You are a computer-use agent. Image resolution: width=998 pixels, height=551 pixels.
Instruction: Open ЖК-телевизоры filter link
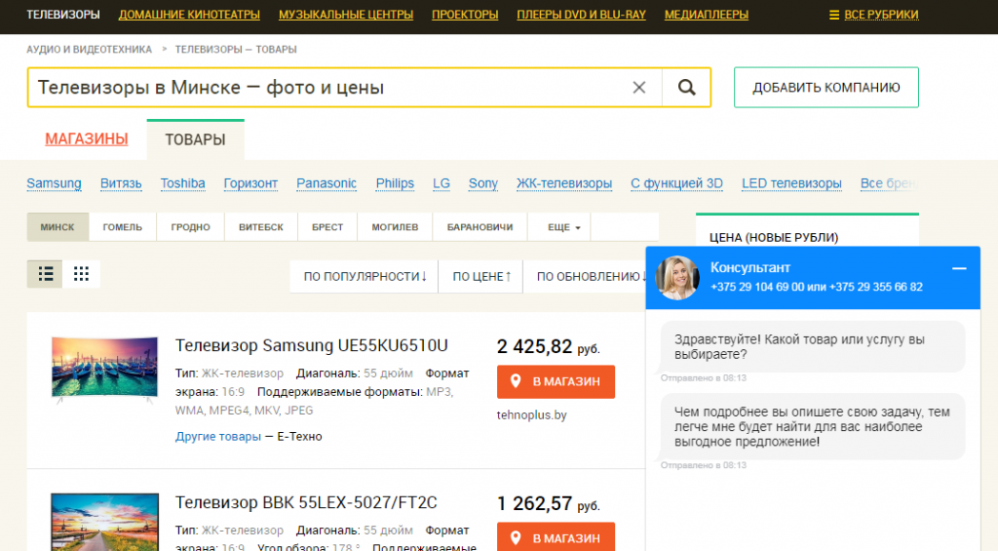pos(564,183)
